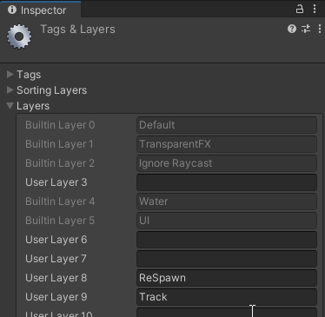Click the User Layer 7 name field
The height and width of the screenshot is (317, 325).
pyautogui.click(x=227, y=259)
